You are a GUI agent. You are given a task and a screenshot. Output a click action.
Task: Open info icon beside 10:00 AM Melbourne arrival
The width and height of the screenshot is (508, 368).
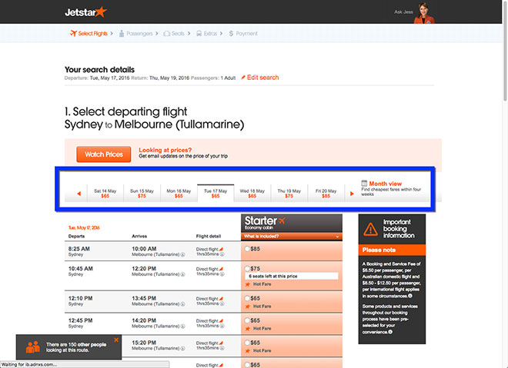coord(182,254)
